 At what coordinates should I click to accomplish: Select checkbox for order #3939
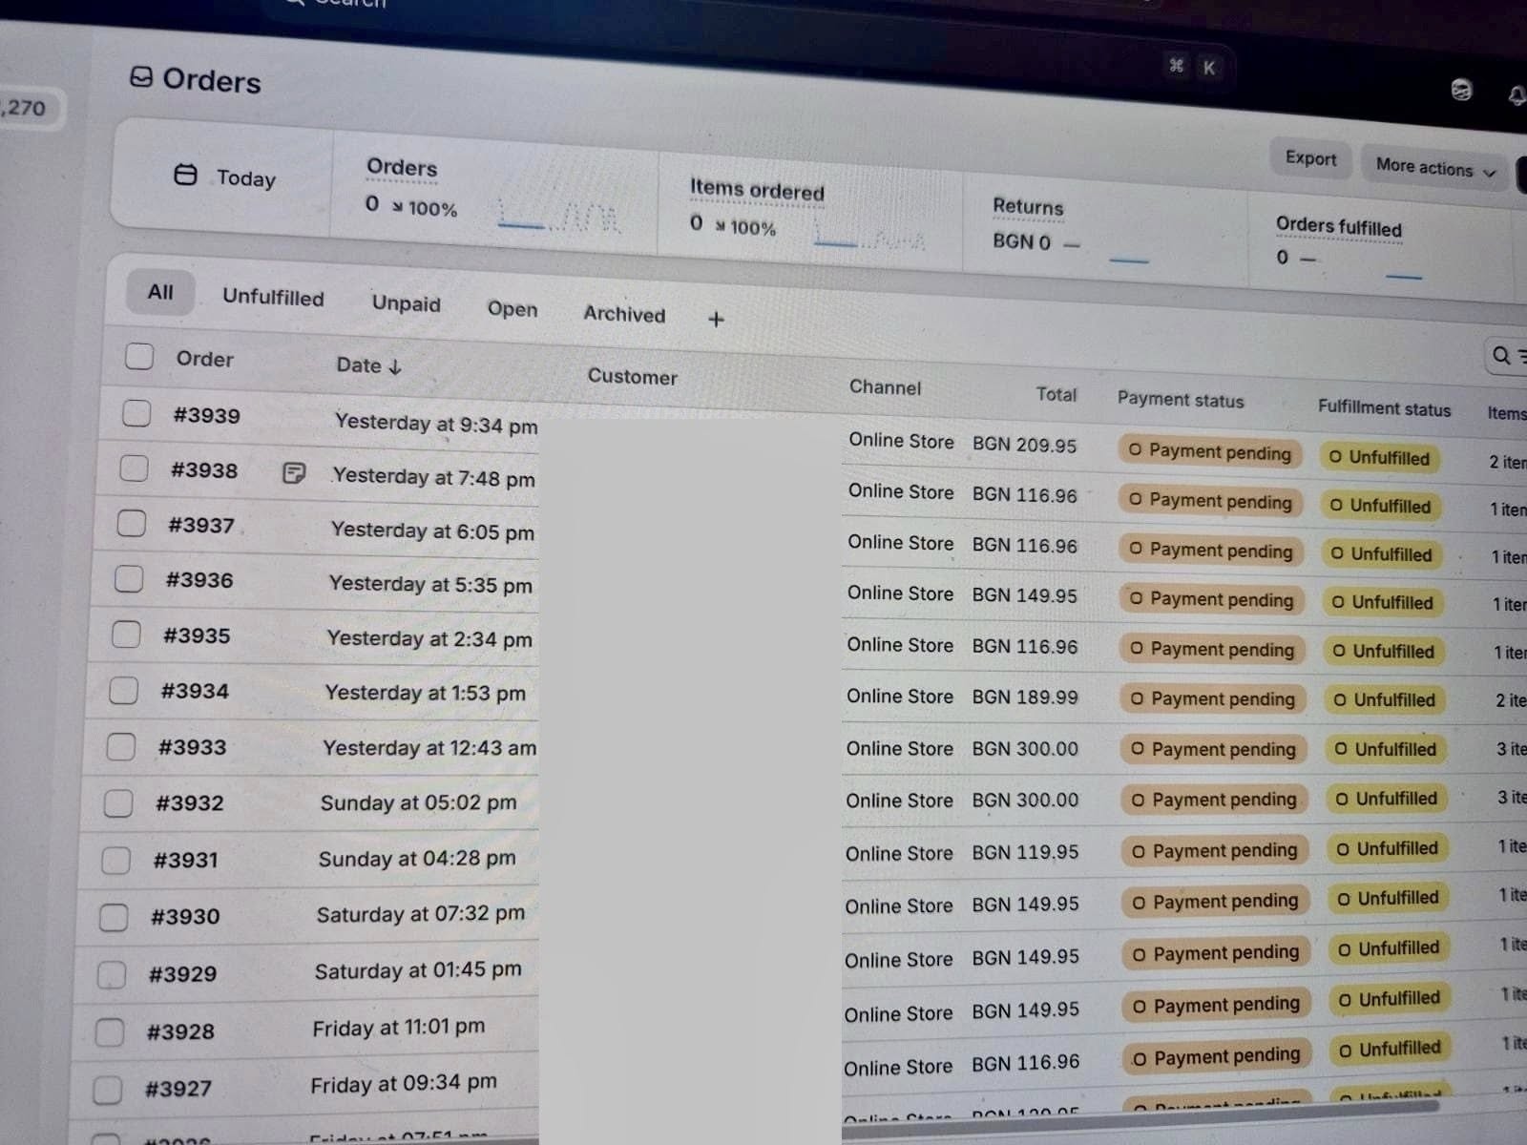(136, 413)
